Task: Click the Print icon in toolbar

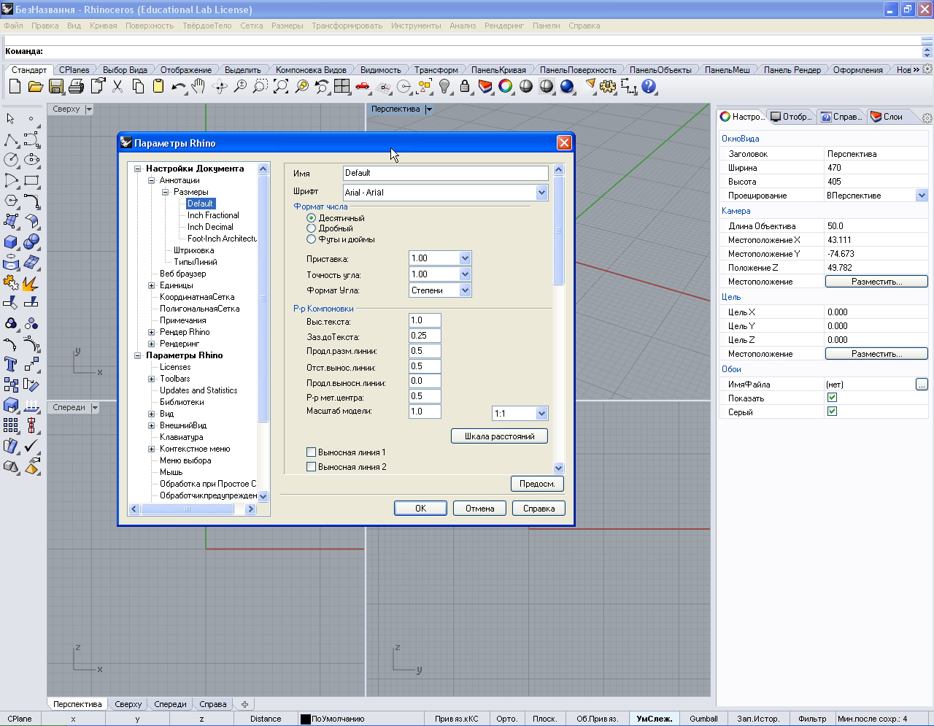Action: coord(76,87)
